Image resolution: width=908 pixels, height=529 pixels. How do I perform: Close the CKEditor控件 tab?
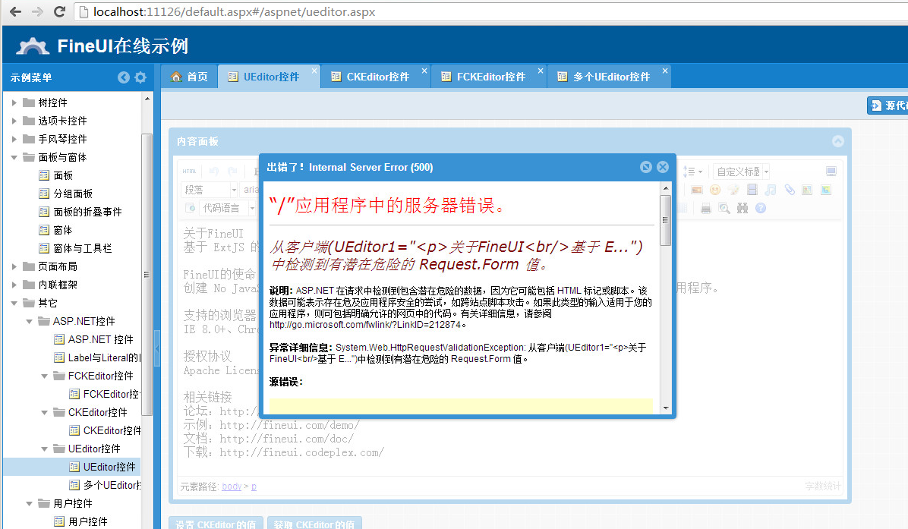pos(424,71)
